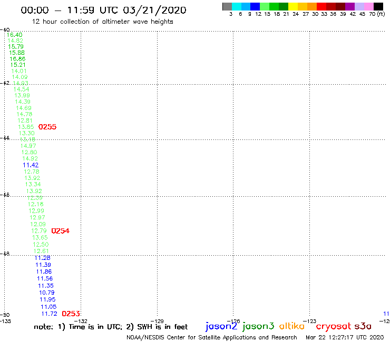390x342 pixels.
Task: Click the red cryosat satellite label
Action: pos(334,326)
